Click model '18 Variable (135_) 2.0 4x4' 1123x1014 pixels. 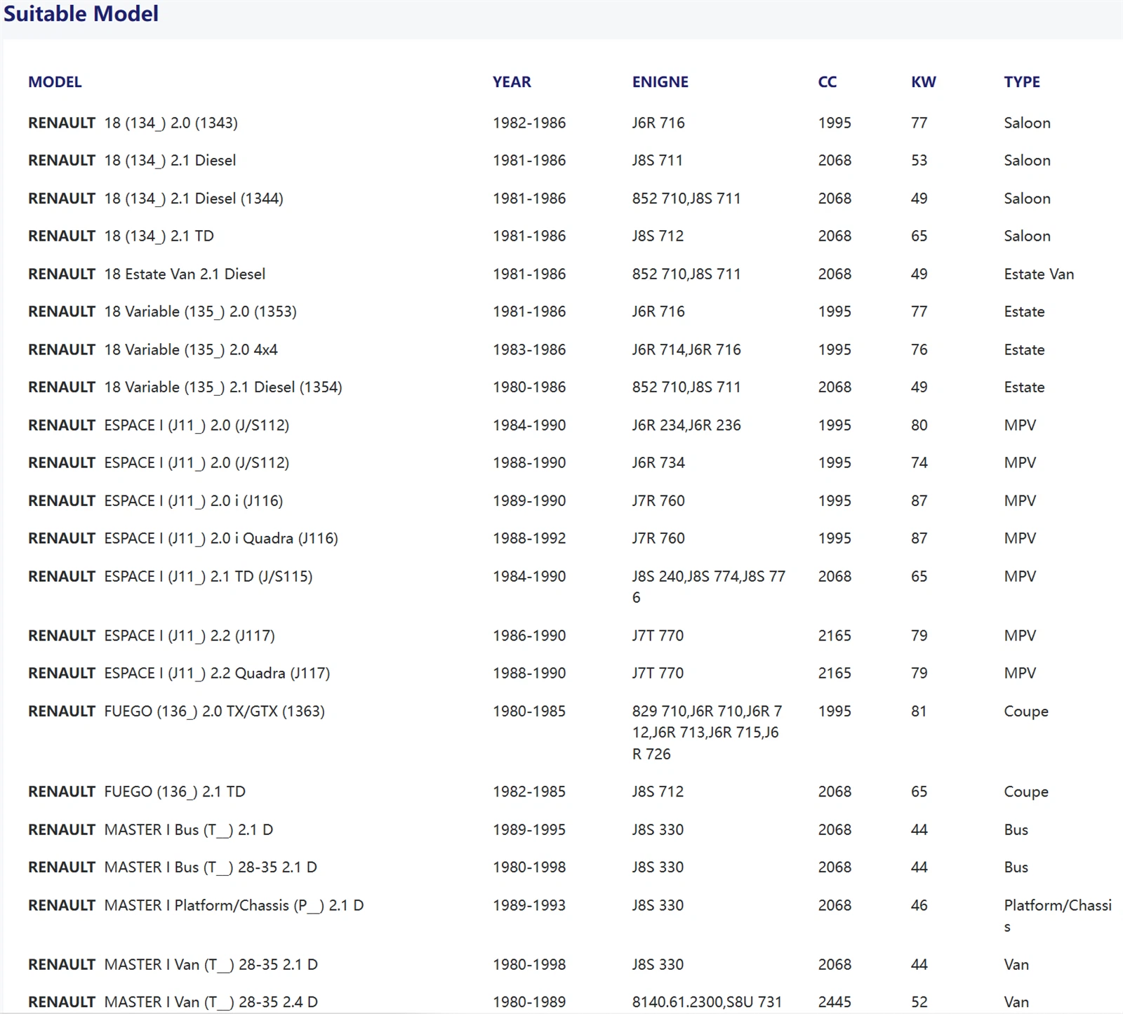tap(191, 349)
